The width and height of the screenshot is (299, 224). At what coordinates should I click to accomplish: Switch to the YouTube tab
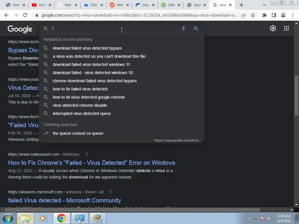39,5
